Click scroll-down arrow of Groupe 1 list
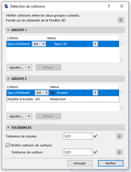This screenshot has height=172, width=131. click(x=121, y=60)
